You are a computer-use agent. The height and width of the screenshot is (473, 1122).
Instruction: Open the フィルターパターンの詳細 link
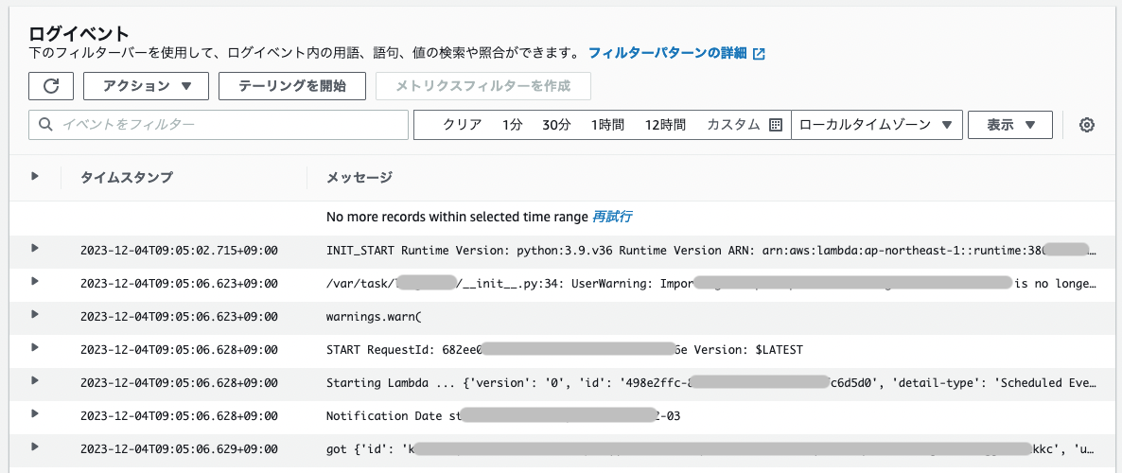click(667, 53)
